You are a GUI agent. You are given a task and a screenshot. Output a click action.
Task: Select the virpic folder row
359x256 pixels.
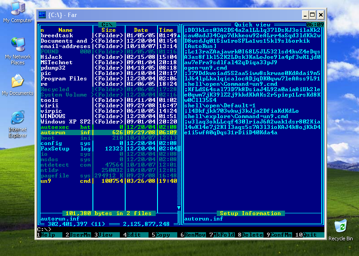click(x=109, y=111)
